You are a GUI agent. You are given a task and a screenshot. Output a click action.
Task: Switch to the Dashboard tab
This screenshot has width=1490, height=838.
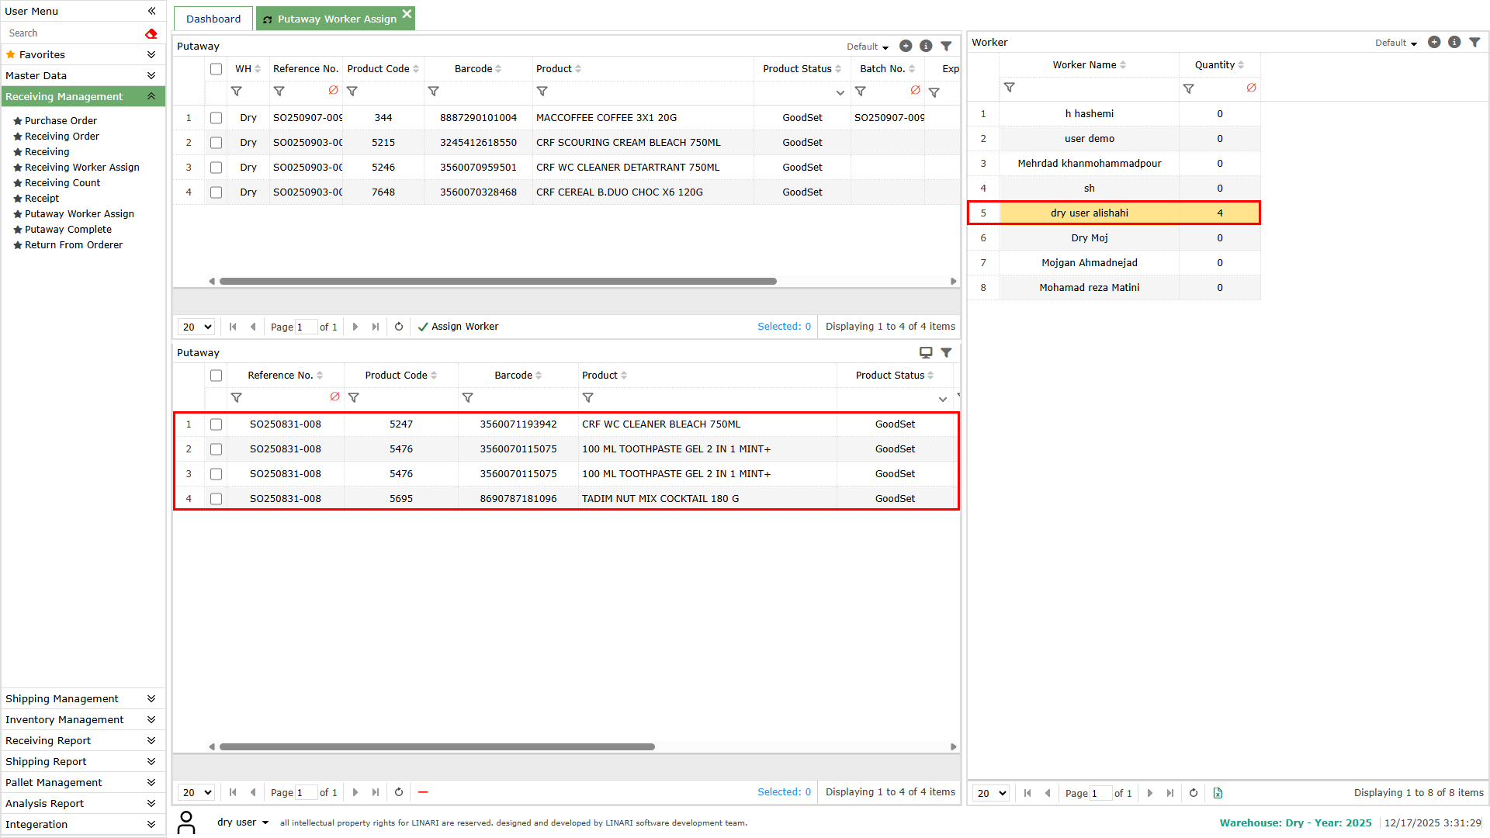[x=213, y=19]
